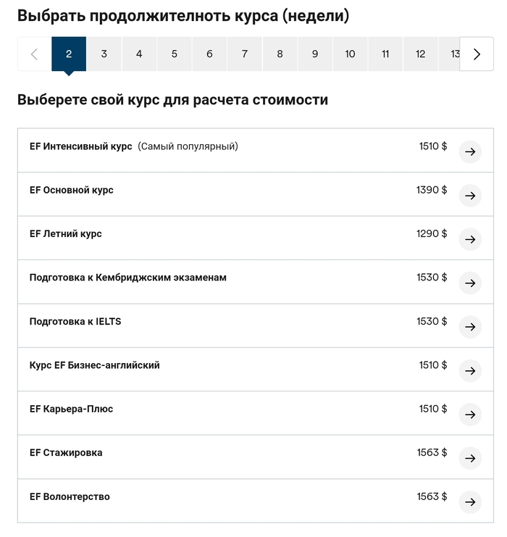Click arrow icon for Подготовка к IELTS
Screen dimensions: 507x537
[470, 327]
